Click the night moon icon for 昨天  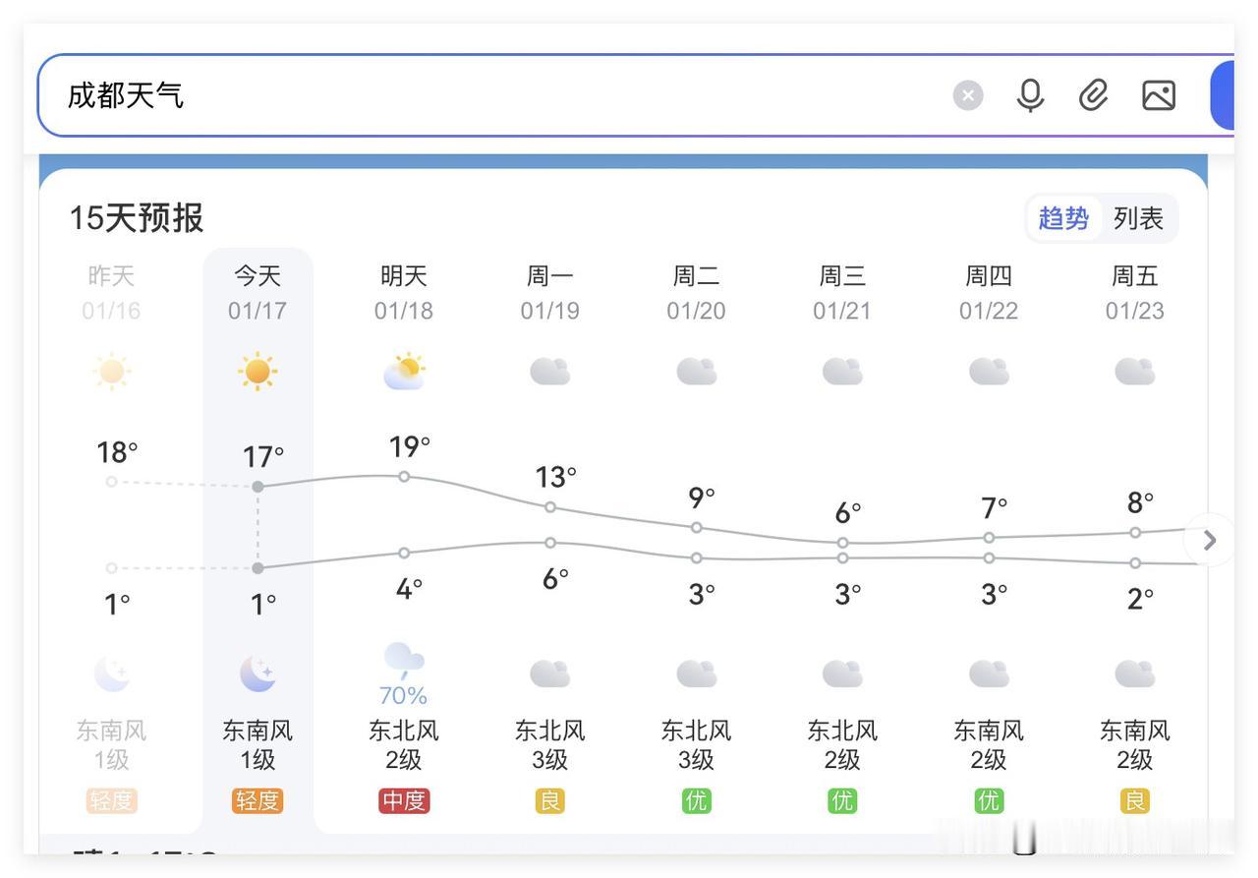pyautogui.click(x=111, y=673)
